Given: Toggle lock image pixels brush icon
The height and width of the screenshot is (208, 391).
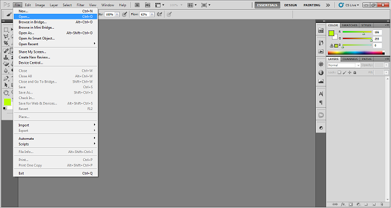Looking at the screenshot, I should 345,73.
